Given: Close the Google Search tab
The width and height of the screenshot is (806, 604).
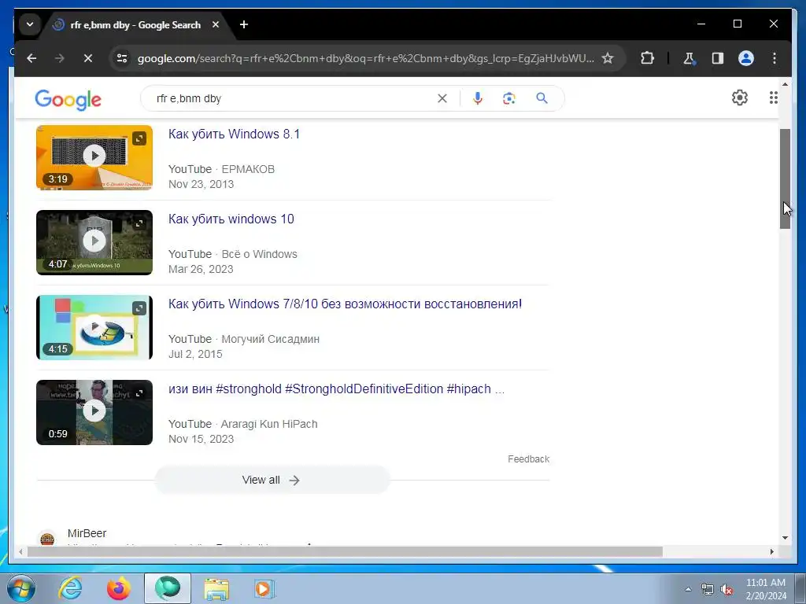Looking at the screenshot, I should 216,24.
